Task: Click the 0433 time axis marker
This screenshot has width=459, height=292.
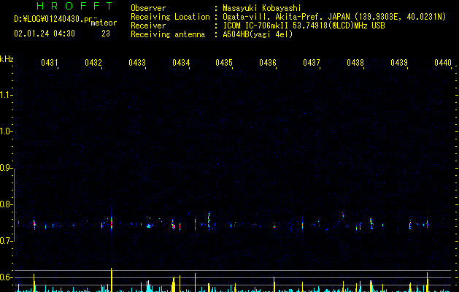Action: (x=137, y=62)
